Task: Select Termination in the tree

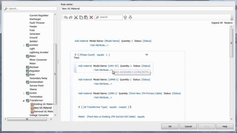Action: 36,97
